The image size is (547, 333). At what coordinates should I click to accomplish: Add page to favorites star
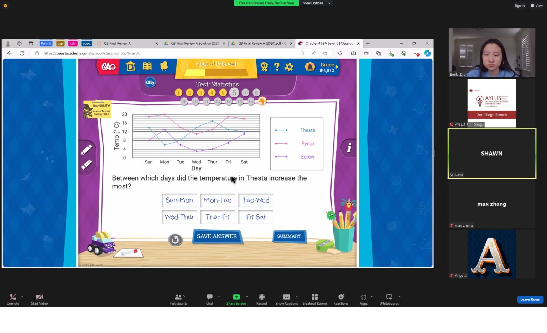click(x=325, y=53)
